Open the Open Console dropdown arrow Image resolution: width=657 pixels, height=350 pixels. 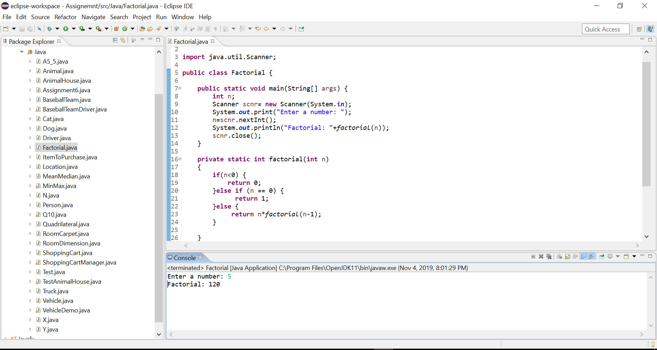[634, 257]
